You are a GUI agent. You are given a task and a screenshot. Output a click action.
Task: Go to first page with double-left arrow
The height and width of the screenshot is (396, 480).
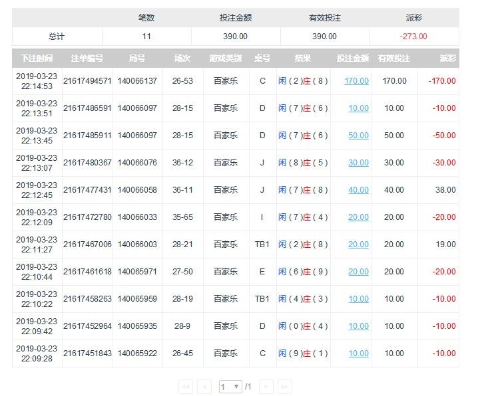click(186, 387)
